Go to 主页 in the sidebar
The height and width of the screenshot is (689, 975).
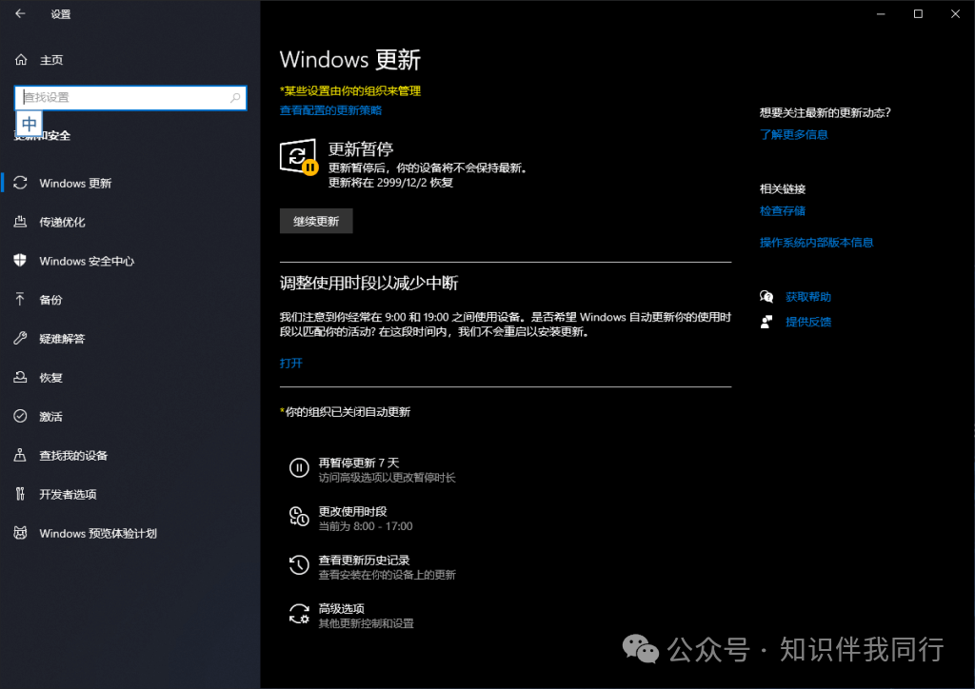tap(51, 60)
